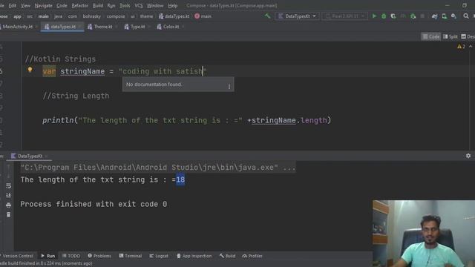Open DataTypesKt run configuration dropdown
475x267 pixels.
[x=297, y=16]
